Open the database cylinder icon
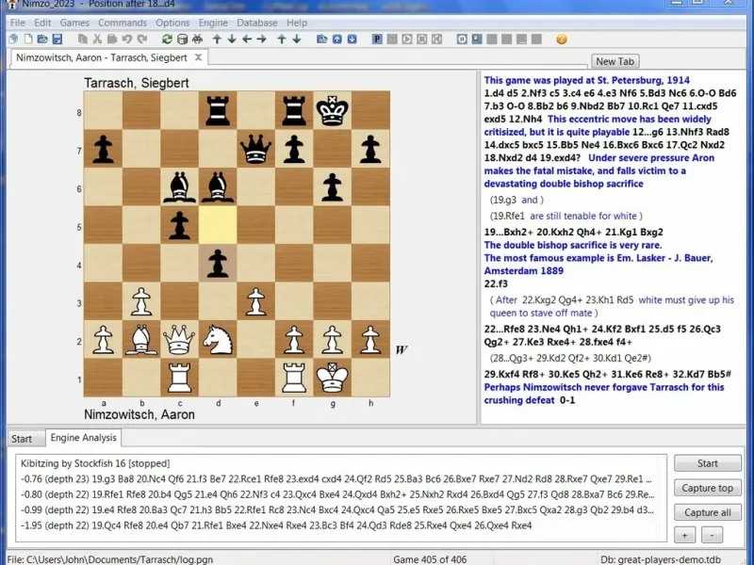 click(x=182, y=40)
